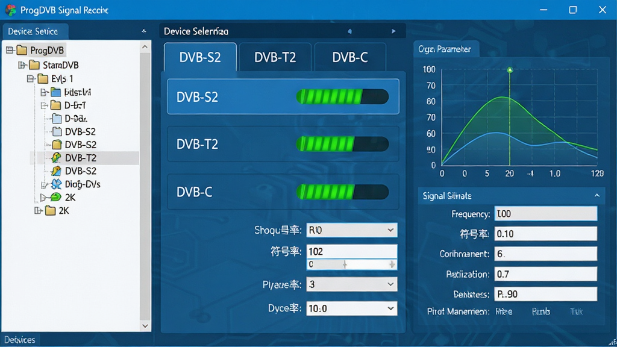
Task: Open the Shoqu dropdown showing R10
Action: 352,230
